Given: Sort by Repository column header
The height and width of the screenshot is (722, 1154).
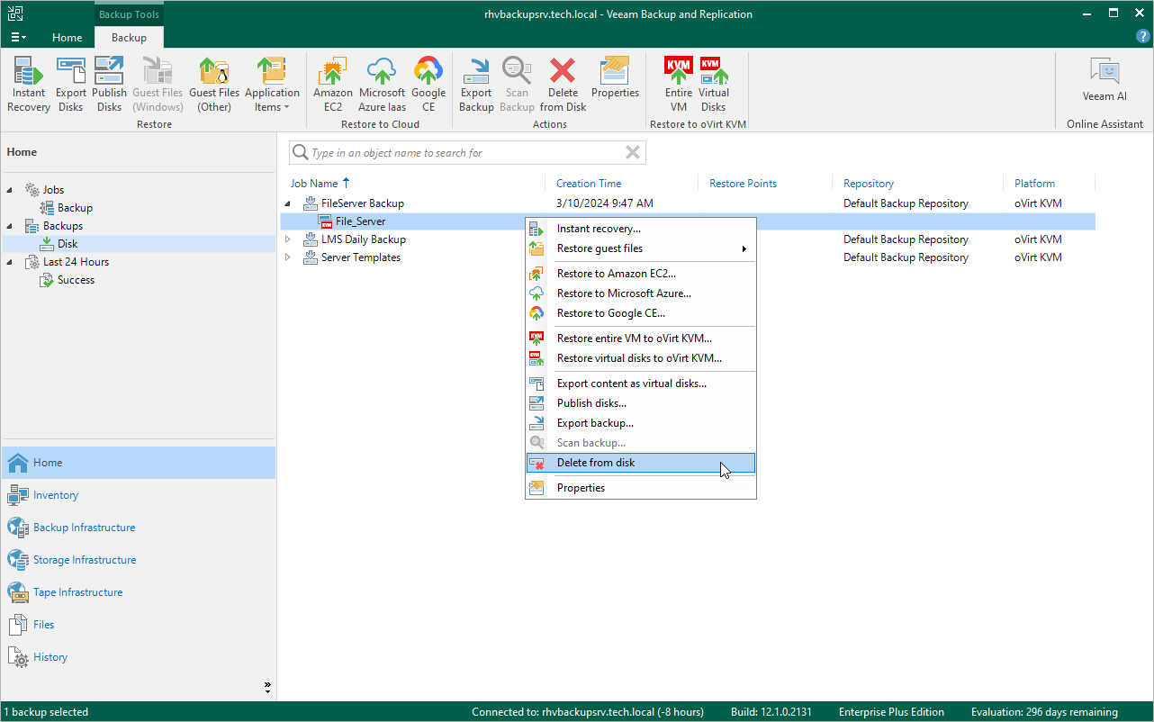Looking at the screenshot, I should click(869, 184).
